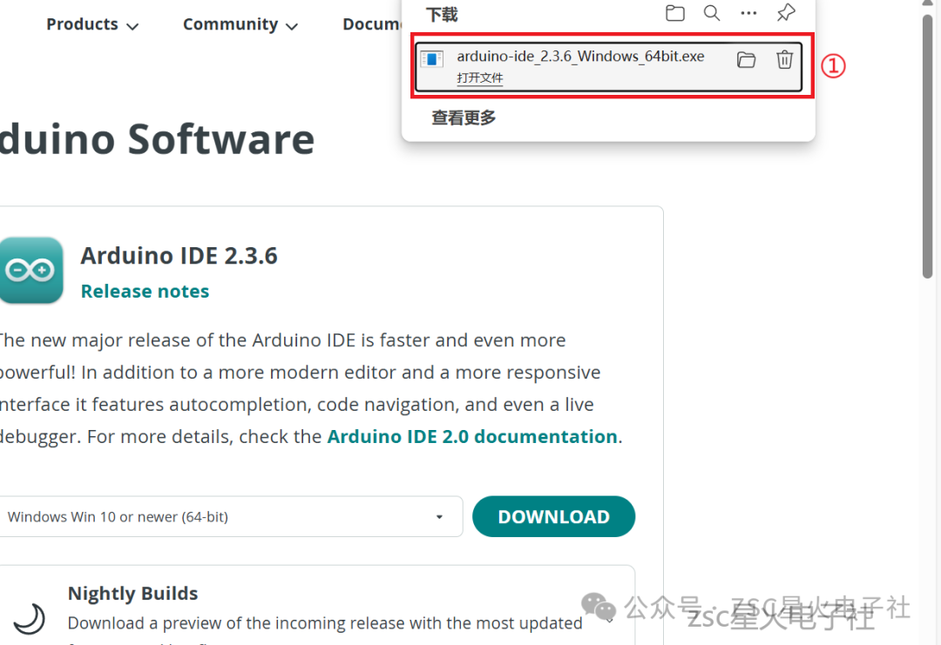
Task: Click the Arduino IDE infinity logo
Action: click(x=31, y=271)
